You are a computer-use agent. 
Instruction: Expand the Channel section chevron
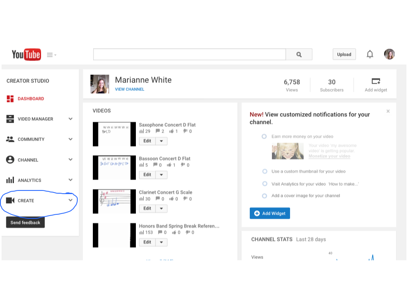pyautogui.click(x=71, y=159)
